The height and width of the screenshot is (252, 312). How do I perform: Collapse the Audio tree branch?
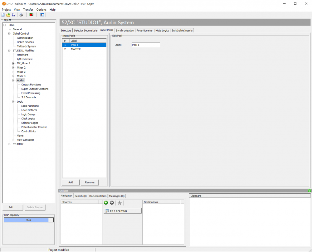pos(12,80)
